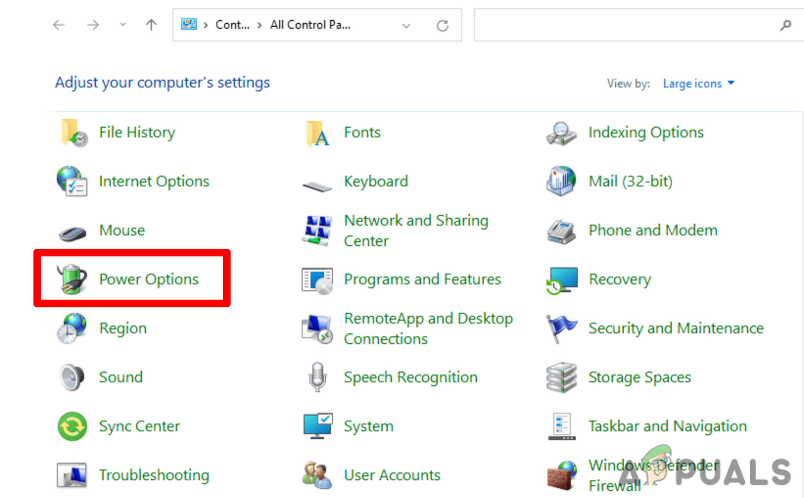Open Windows Defender Firewall icon
This screenshot has height=498, width=804.
point(561,475)
